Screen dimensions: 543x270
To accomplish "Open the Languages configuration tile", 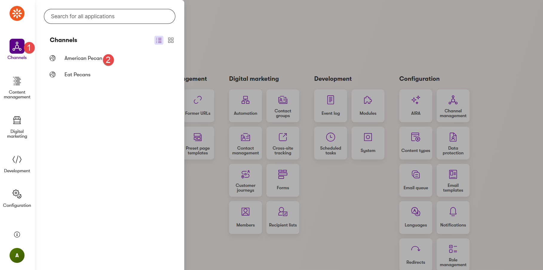I will click(416, 218).
